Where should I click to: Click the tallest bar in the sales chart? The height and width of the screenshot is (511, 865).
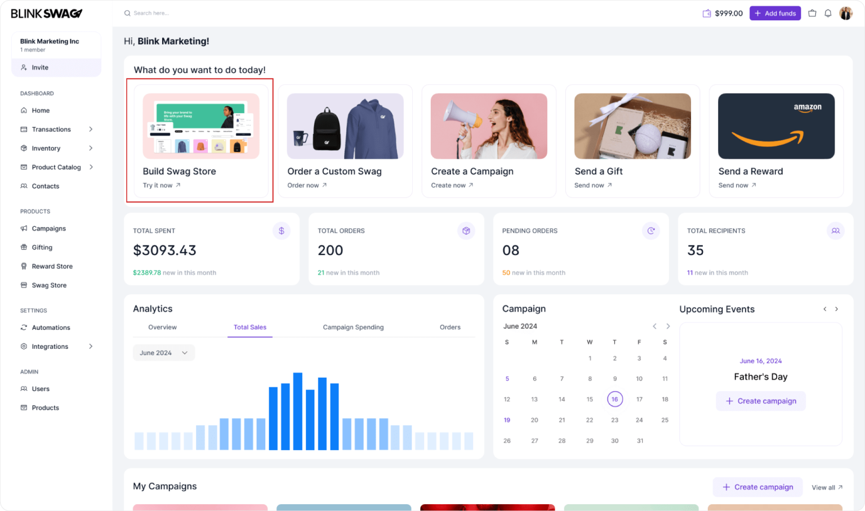pos(297,411)
